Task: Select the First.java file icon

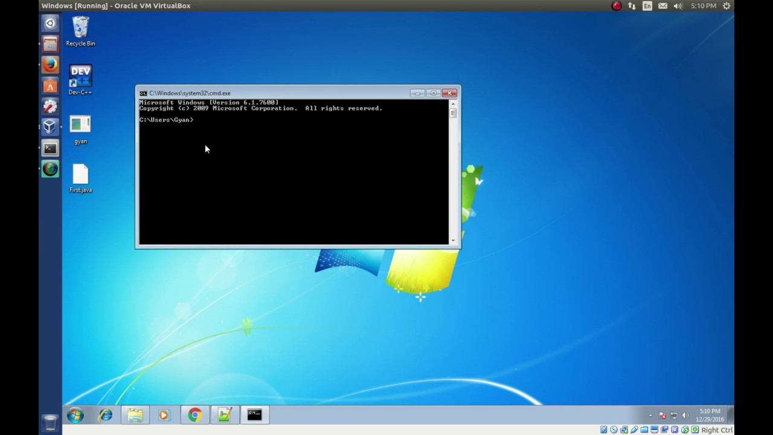Action: pyautogui.click(x=80, y=179)
